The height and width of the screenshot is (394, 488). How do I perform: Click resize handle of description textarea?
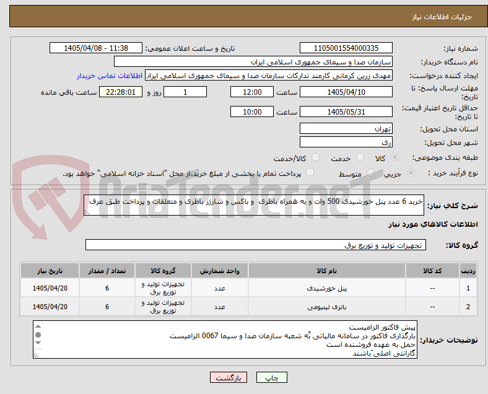pos(87,212)
